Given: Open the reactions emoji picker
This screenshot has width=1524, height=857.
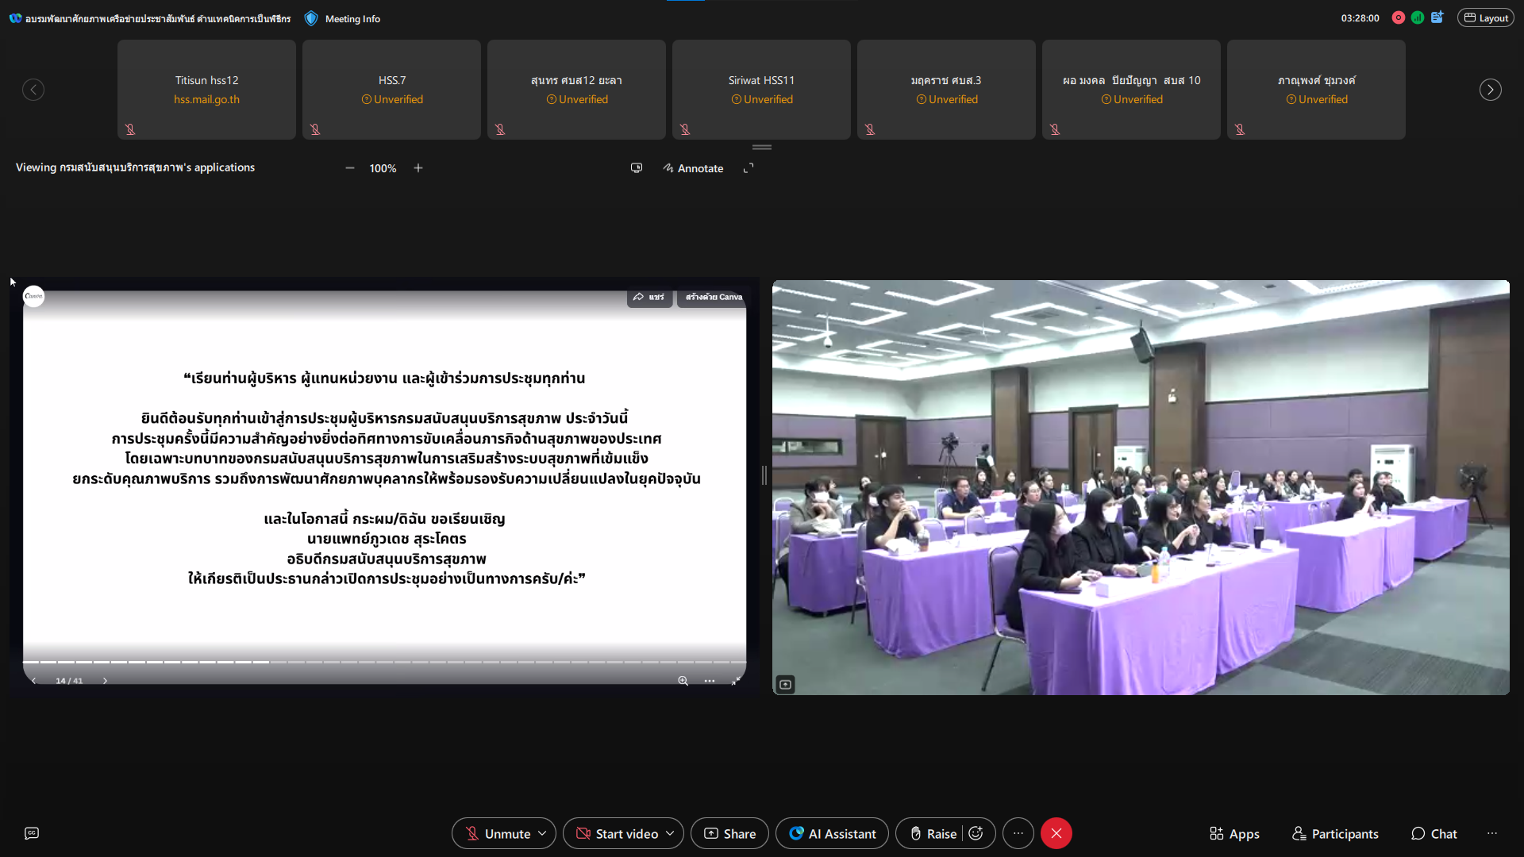Looking at the screenshot, I should 976,833.
